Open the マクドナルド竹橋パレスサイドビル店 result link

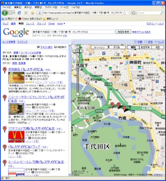tap(31, 129)
